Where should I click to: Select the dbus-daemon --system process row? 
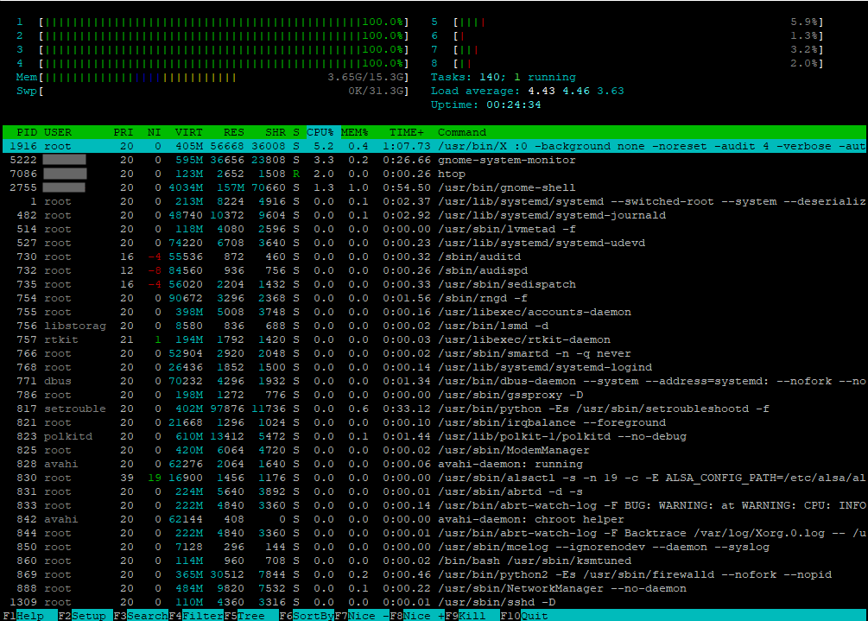[x=434, y=382]
